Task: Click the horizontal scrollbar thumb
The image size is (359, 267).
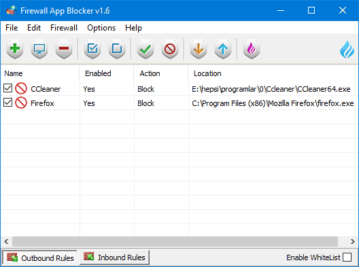Action: click(x=175, y=241)
